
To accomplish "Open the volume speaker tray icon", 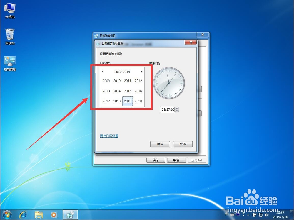I will coord(267,215).
